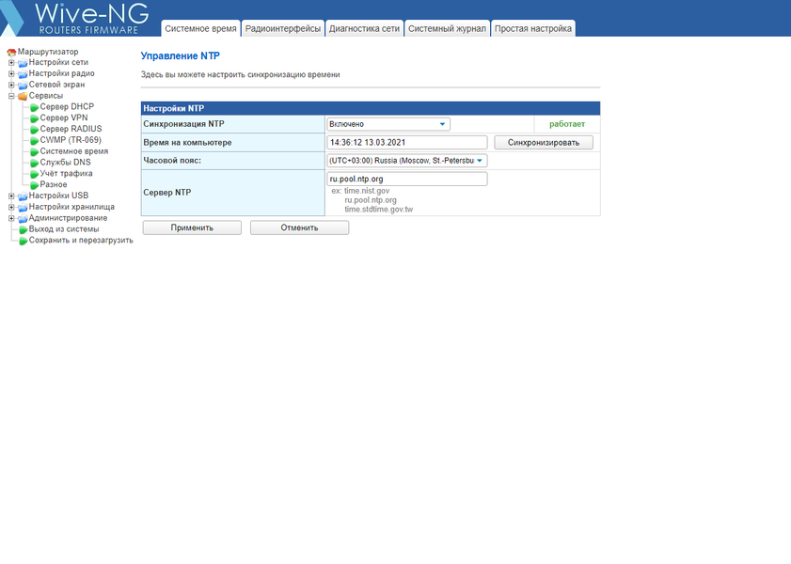The width and height of the screenshot is (791, 564).
Task: Click the green icon beside Сервер VPN
Action: pyautogui.click(x=34, y=118)
